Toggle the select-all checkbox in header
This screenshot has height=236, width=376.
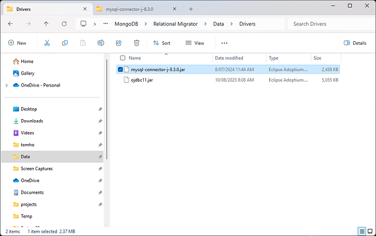point(123,58)
